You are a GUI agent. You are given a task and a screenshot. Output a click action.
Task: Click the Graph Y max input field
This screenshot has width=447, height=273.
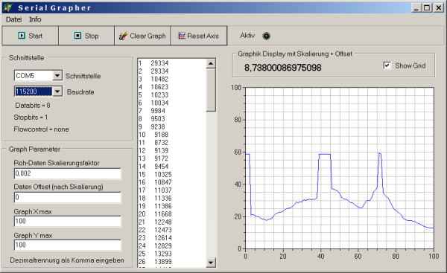point(68,245)
